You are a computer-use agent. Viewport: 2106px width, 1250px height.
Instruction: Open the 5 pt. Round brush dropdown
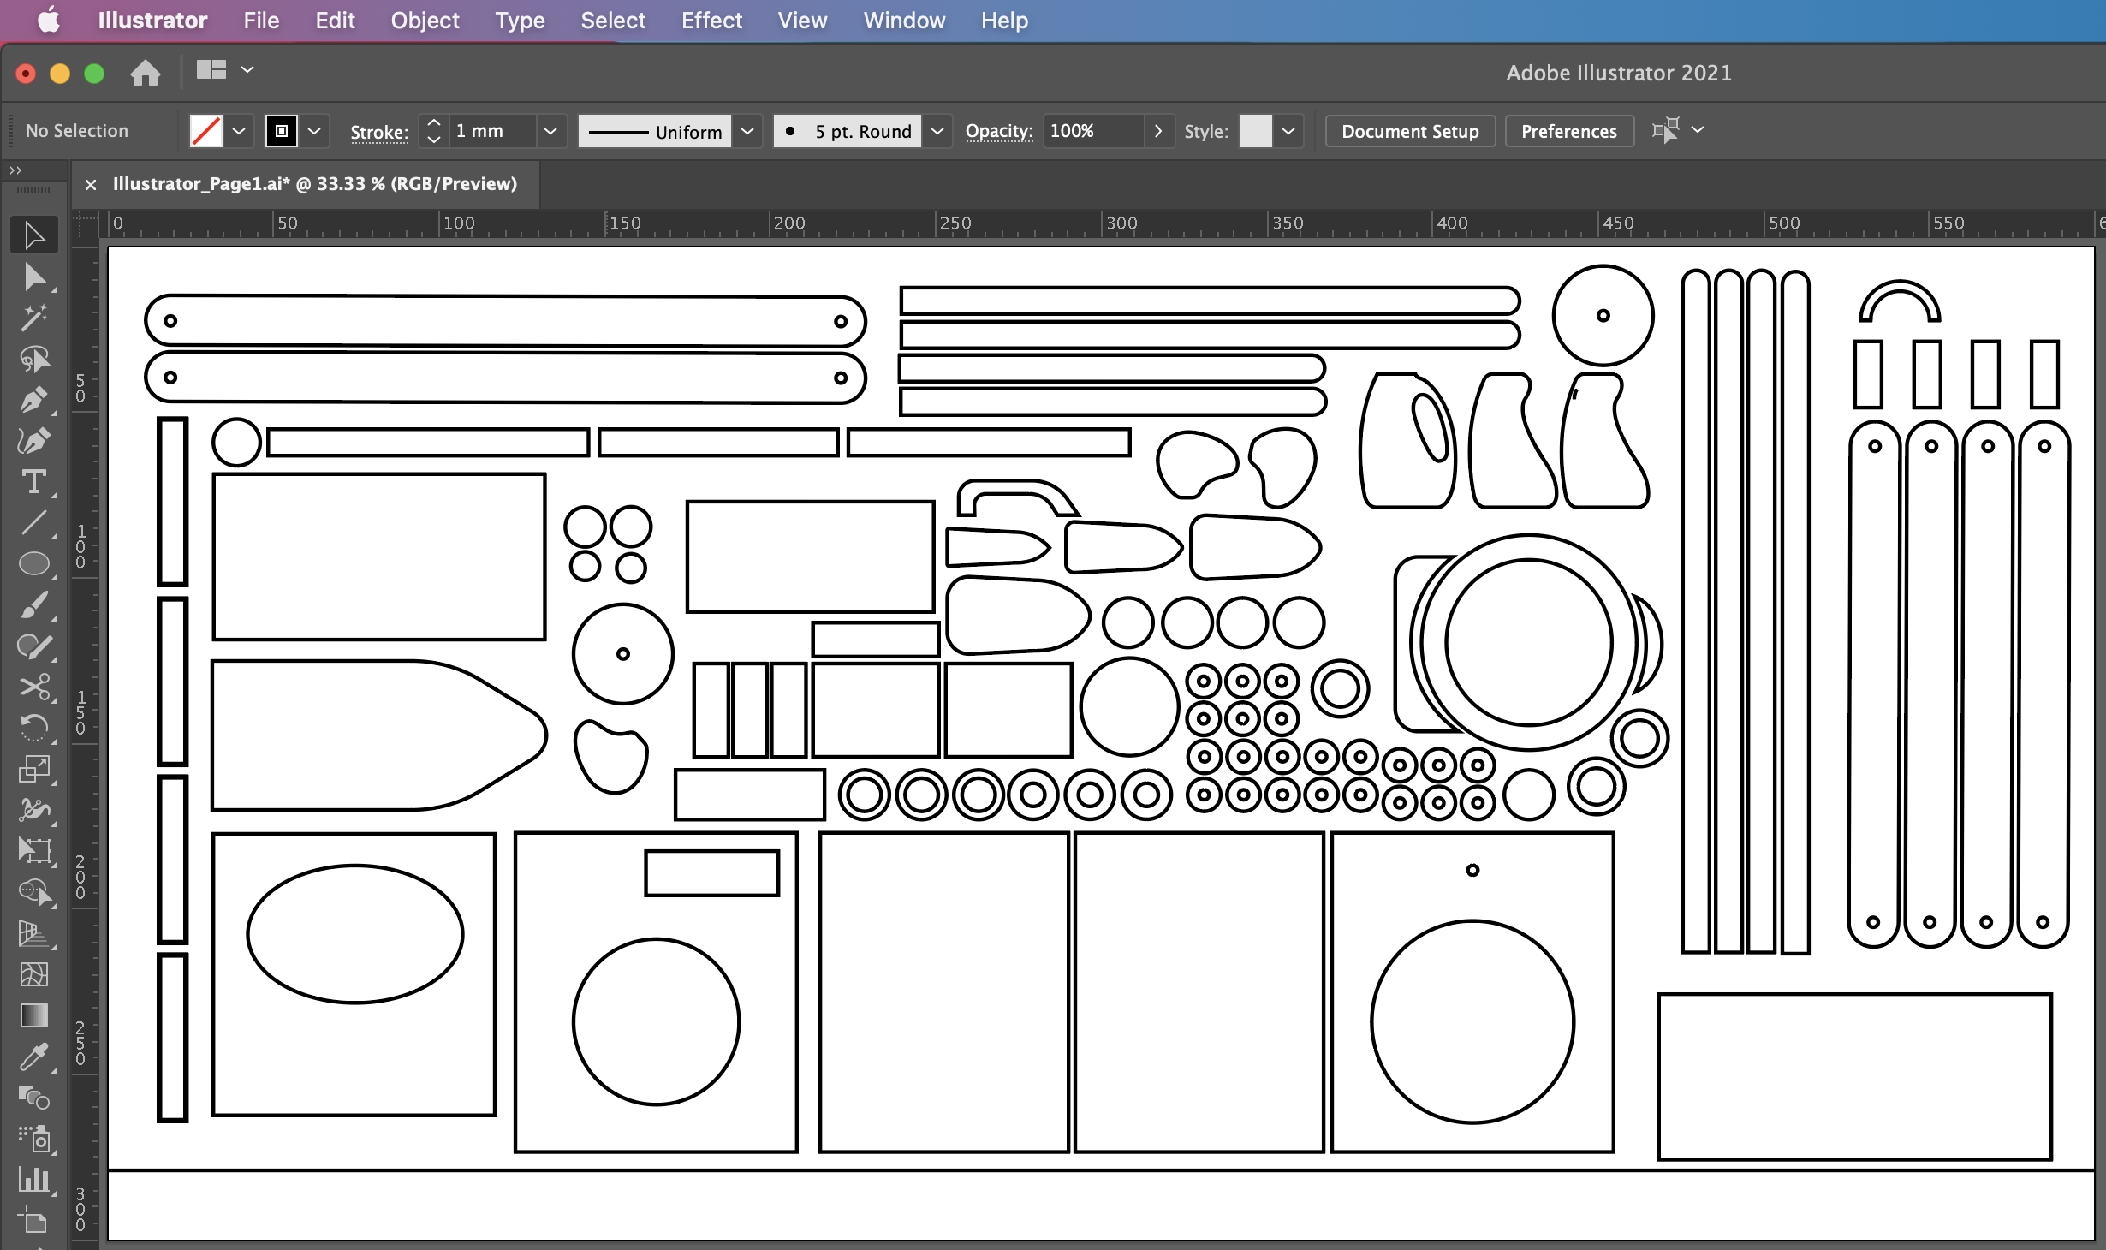[937, 131]
